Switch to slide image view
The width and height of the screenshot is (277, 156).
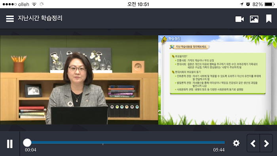(254, 19)
